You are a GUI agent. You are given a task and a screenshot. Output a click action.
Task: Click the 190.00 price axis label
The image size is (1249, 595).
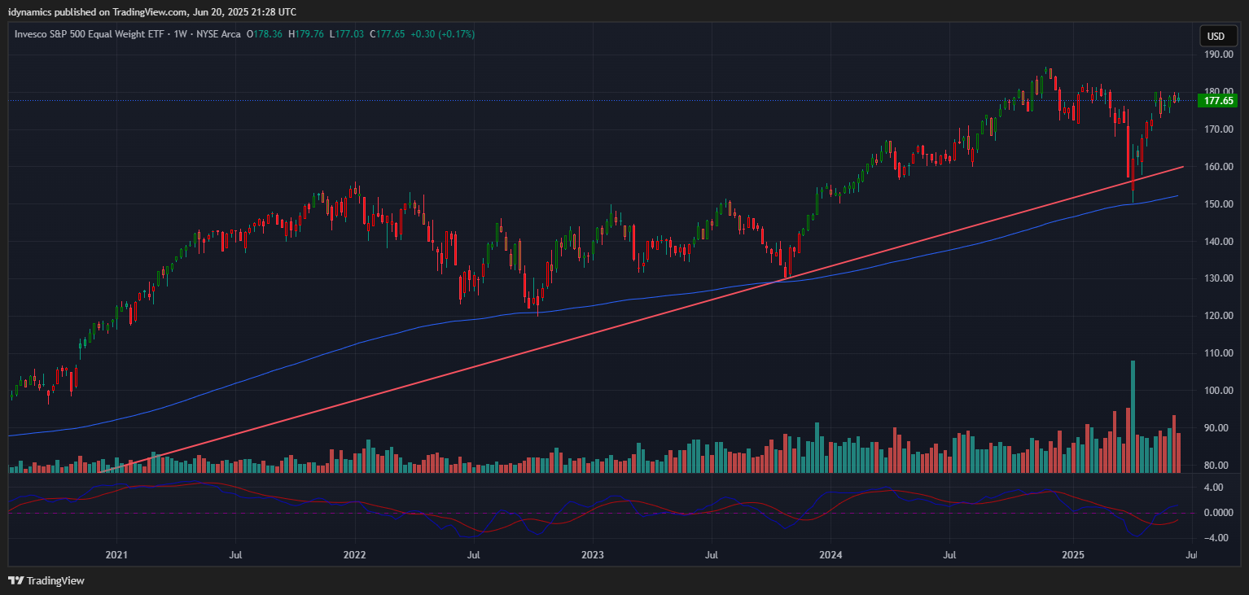1219,55
